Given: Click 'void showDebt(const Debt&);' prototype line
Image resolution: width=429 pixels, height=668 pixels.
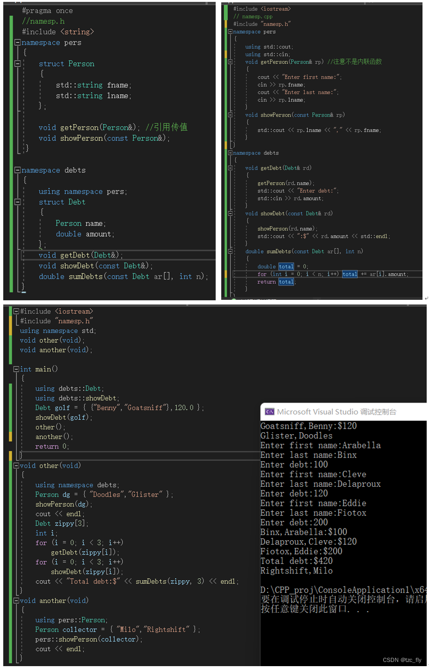Looking at the screenshot, I should pyautogui.click(x=96, y=266).
